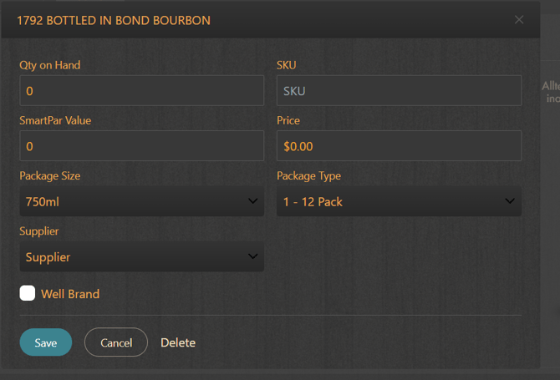Click the Supplier field chevron arrow
Image resolution: width=560 pixels, height=380 pixels.
(x=253, y=257)
